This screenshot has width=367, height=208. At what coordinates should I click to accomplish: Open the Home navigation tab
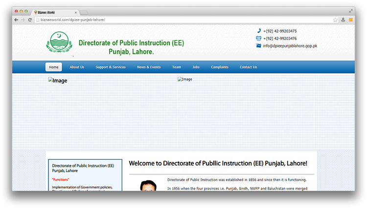click(x=54, y=67)
